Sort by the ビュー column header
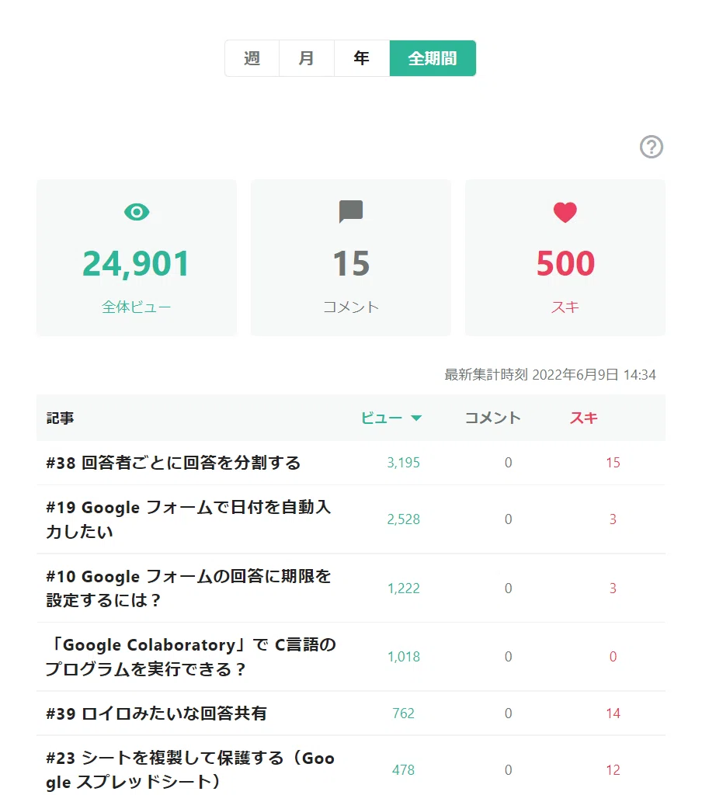702x795 pixels. pos(381,418)
